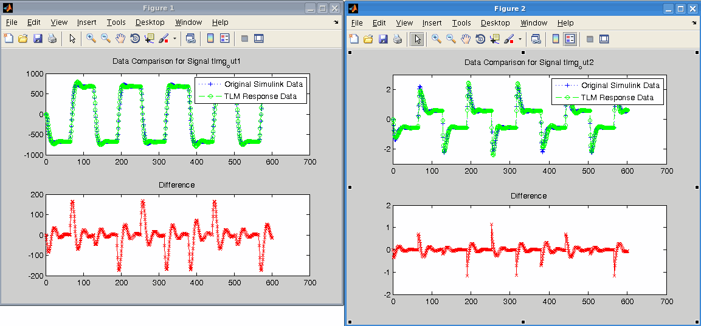Select Pan hand tool in Figure 1
The height and width of the screenshot is (326, 701).
pos(120,39)
